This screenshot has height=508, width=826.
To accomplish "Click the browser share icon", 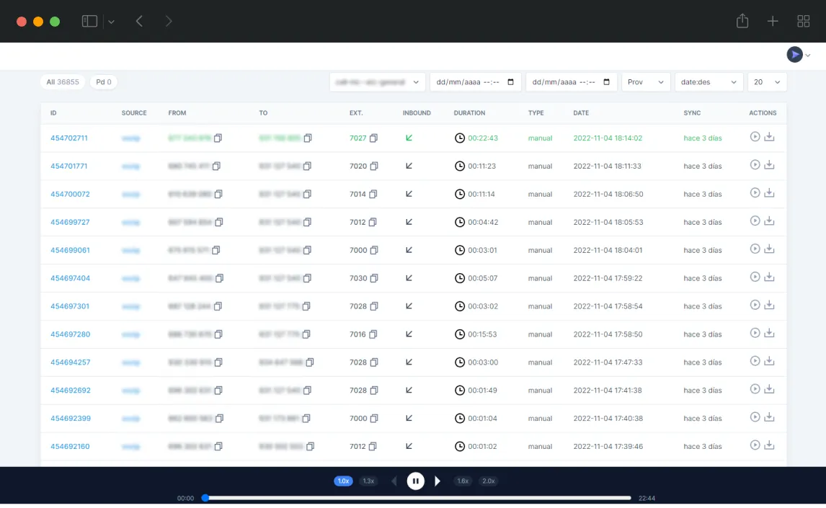I will click(742, 22).
